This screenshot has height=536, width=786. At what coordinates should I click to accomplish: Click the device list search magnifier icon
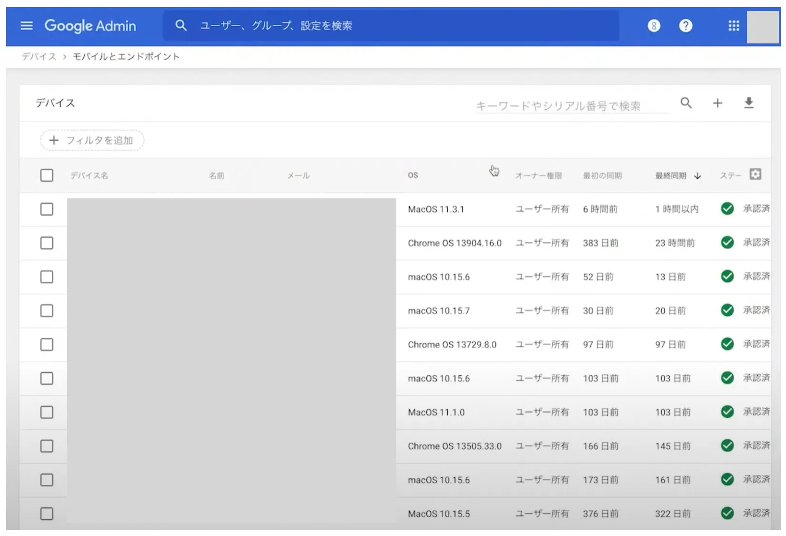coord(686,103)
